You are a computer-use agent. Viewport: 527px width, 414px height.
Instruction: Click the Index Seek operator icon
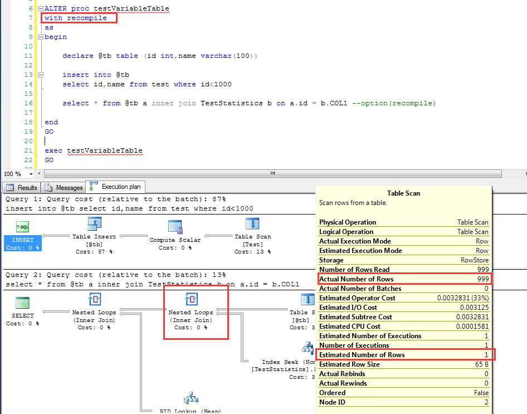(308, 348)
